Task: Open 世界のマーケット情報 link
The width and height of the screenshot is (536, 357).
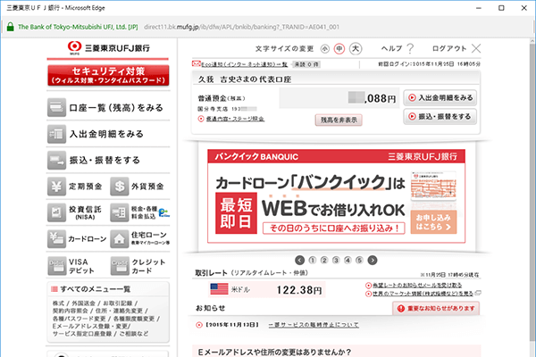Action: 423,294
